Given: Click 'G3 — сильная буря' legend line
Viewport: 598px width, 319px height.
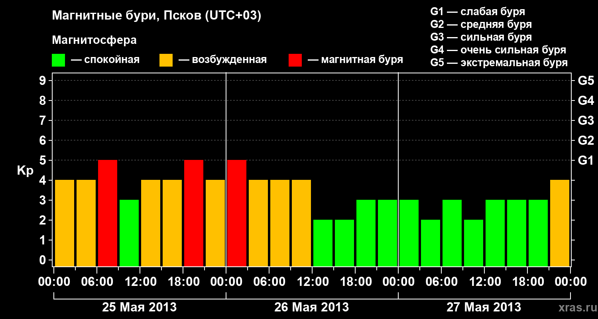Looking at the screenshot, I should pos(481,37).
